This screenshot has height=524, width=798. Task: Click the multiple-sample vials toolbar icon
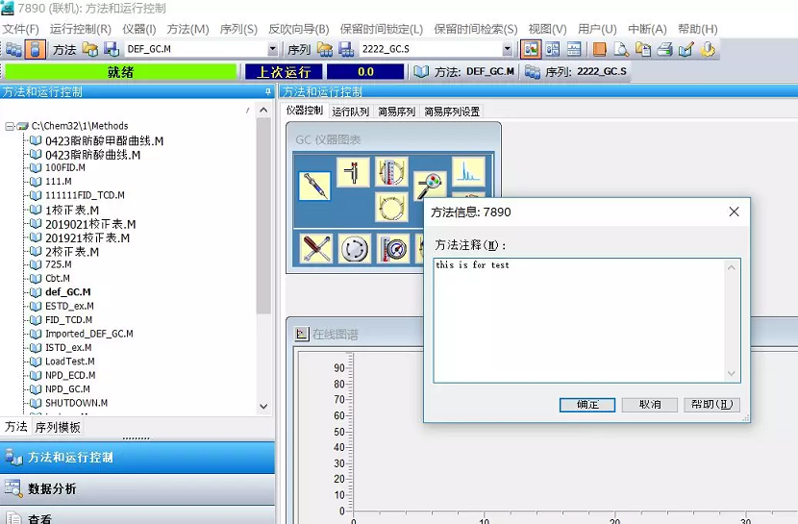[x=13, y=49]
